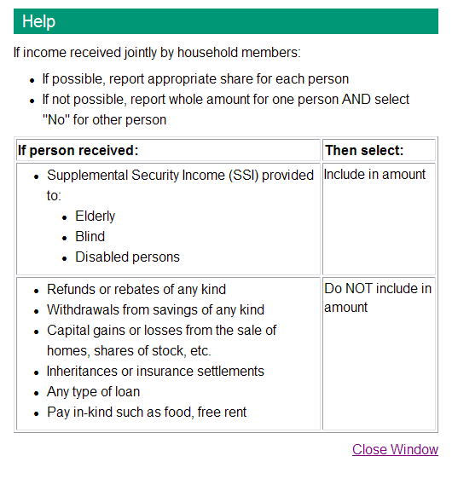The image size is (452, 479).
Task: Click the 'Elderly' list item
Action: pos(95,216)
